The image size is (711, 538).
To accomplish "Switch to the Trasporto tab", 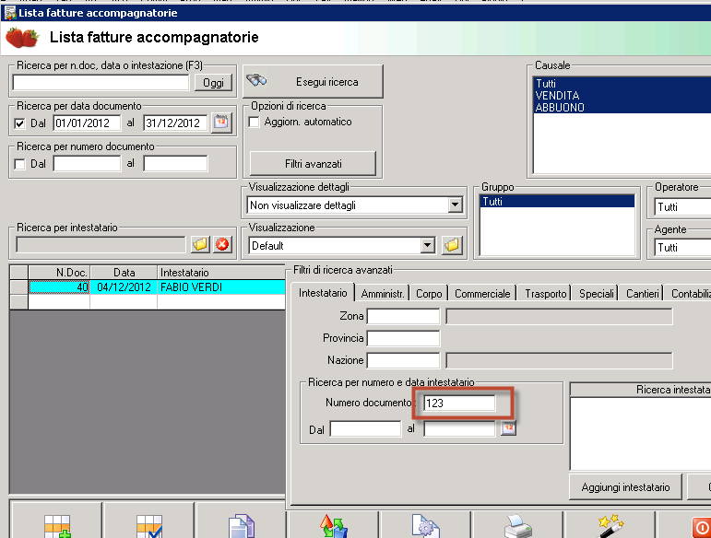I will pos(546,294).
